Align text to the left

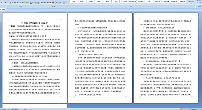(x=42, y=2)
